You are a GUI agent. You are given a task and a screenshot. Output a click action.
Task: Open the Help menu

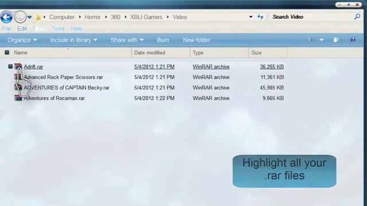pos(76,29)
